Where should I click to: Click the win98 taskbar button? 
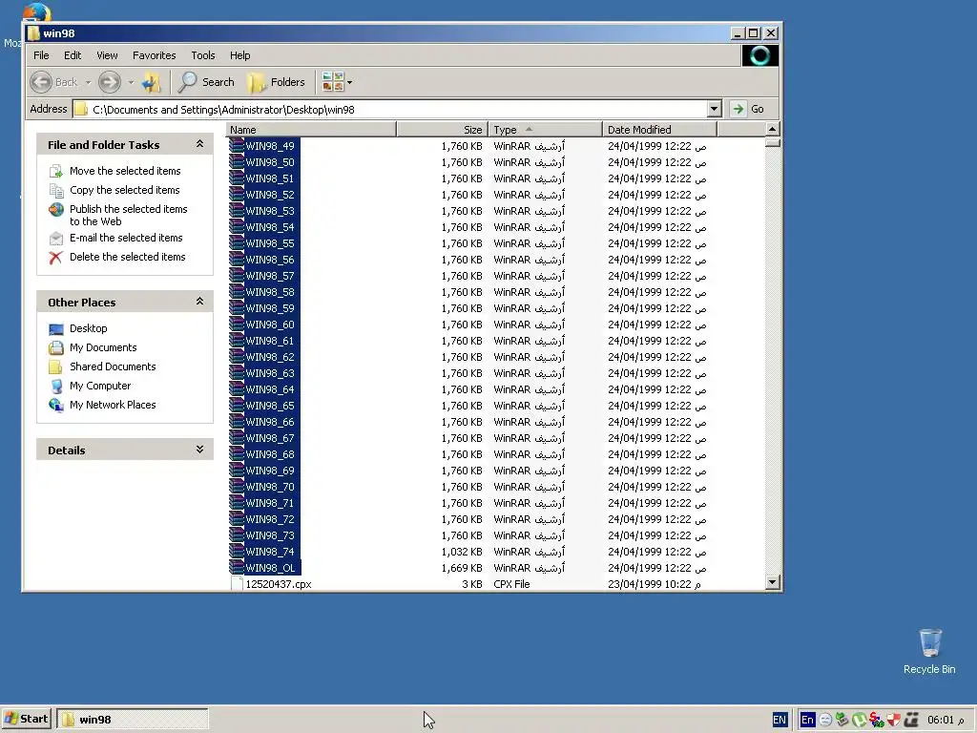coord(133,719)
